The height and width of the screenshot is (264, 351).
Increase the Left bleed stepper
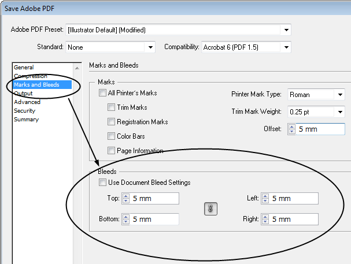[x=265, y=196]
